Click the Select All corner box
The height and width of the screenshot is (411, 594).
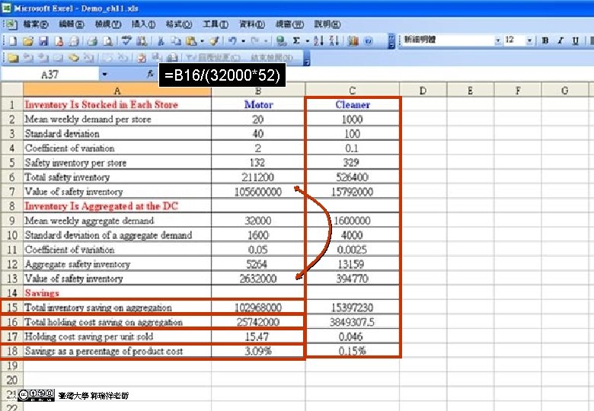click(11, 91)
